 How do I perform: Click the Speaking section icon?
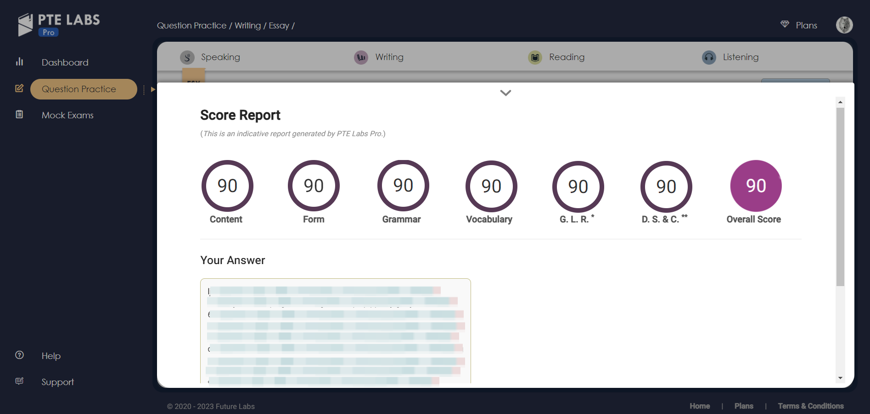[187, 57]
